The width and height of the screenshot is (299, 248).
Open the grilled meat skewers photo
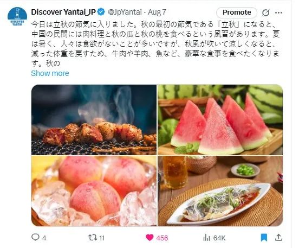click(x=94, y=120)
